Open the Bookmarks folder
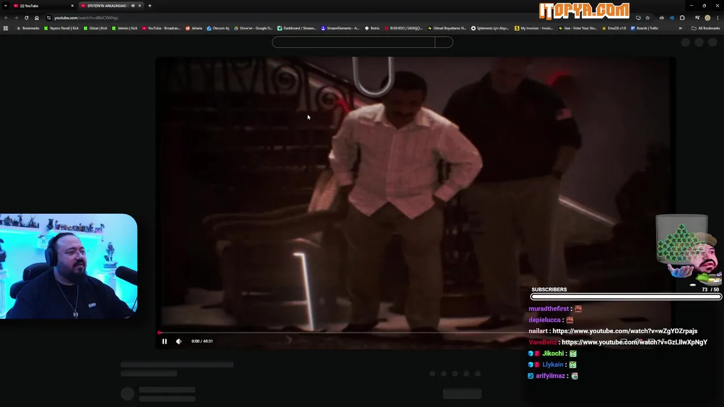This screenshot has height=407, width=724. pos(28,28)
